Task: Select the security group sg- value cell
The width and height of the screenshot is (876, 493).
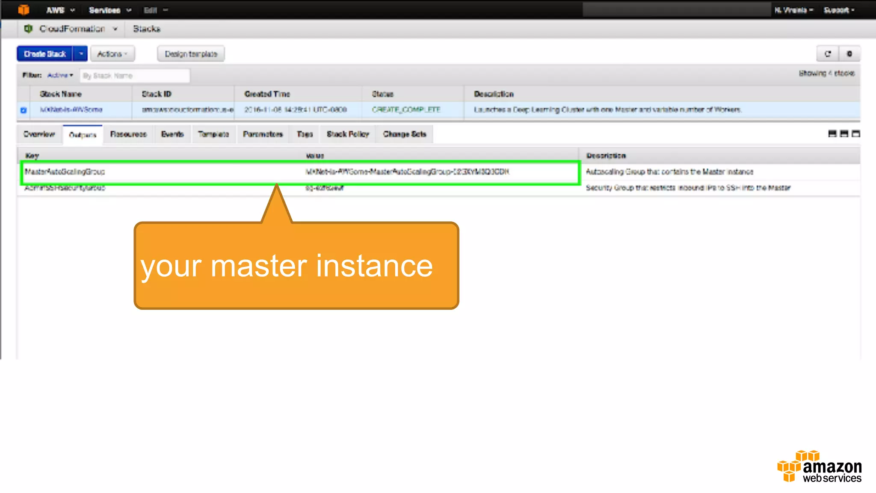Action: [x=324, y=188]
